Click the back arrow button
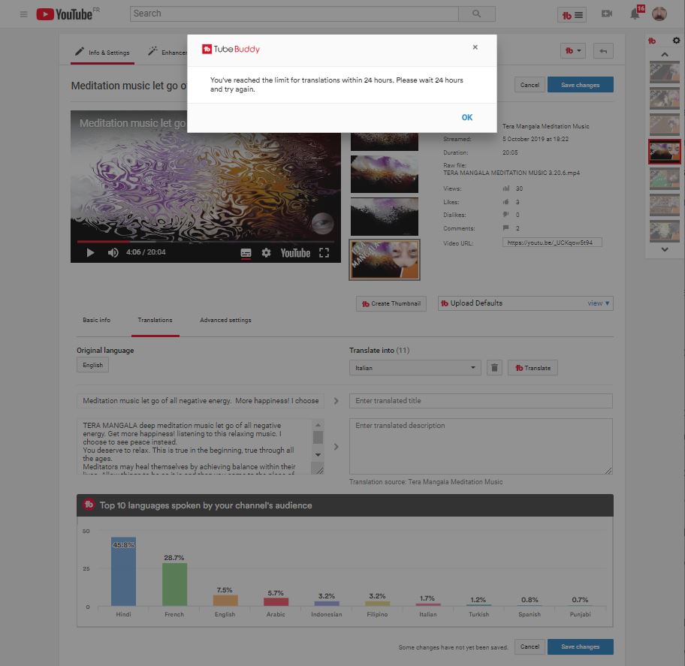This screenshot has width=685, height=666. 603,51
